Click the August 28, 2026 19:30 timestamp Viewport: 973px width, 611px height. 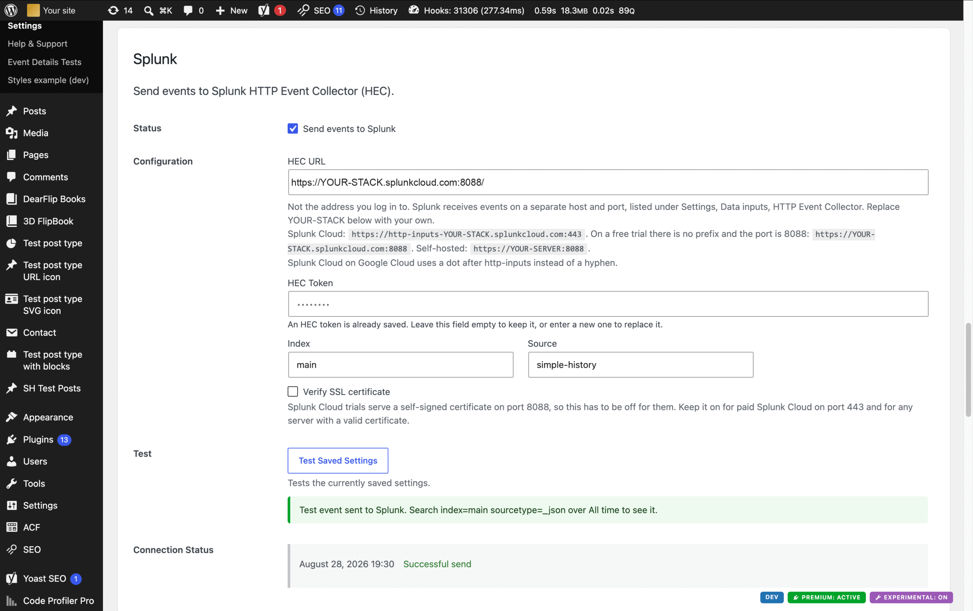(x=347, y=564)
